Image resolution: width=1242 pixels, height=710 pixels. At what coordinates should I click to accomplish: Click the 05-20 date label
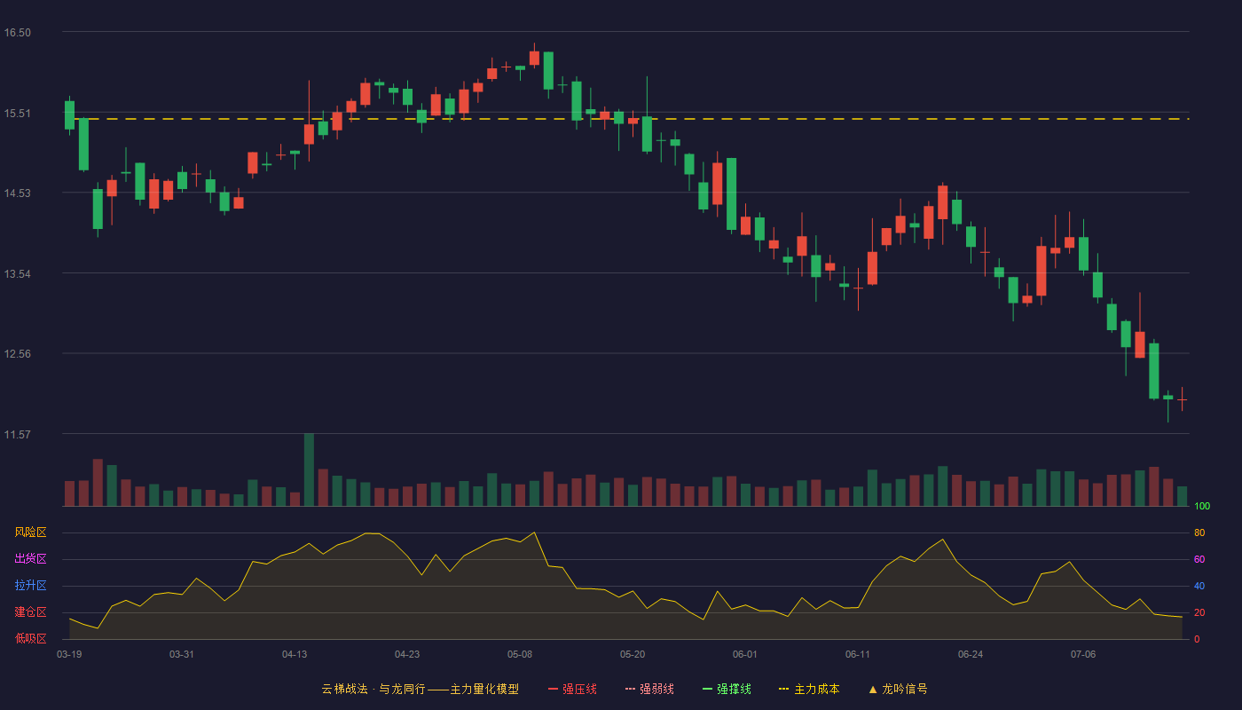pos(633,654)
